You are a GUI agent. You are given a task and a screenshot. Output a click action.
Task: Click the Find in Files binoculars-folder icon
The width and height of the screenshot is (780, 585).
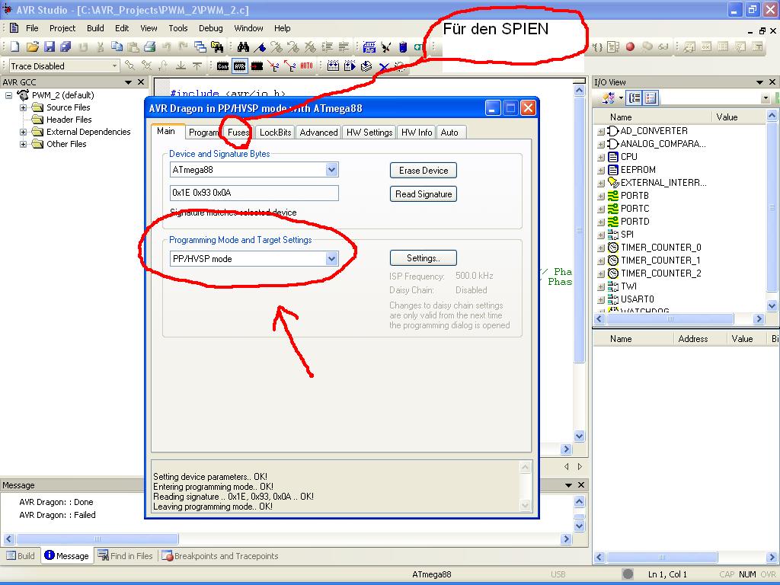click(x=217, y=46)
